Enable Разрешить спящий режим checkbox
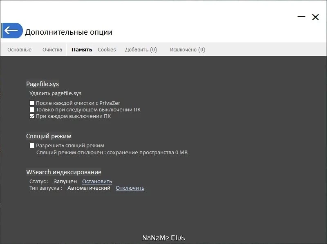The height and width of the screenshot is (244, 327). pos(32,146)
